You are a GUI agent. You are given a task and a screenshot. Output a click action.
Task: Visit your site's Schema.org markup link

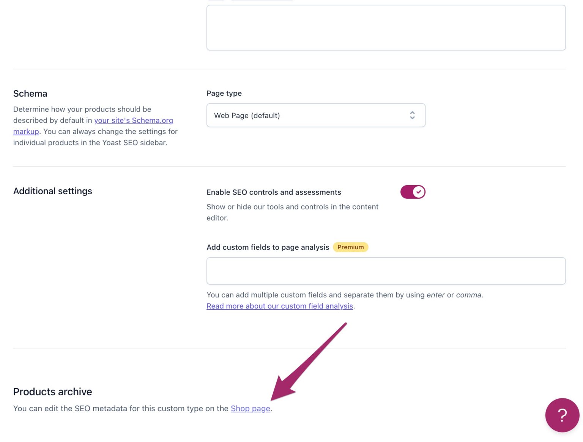click(x=134, y=120)
